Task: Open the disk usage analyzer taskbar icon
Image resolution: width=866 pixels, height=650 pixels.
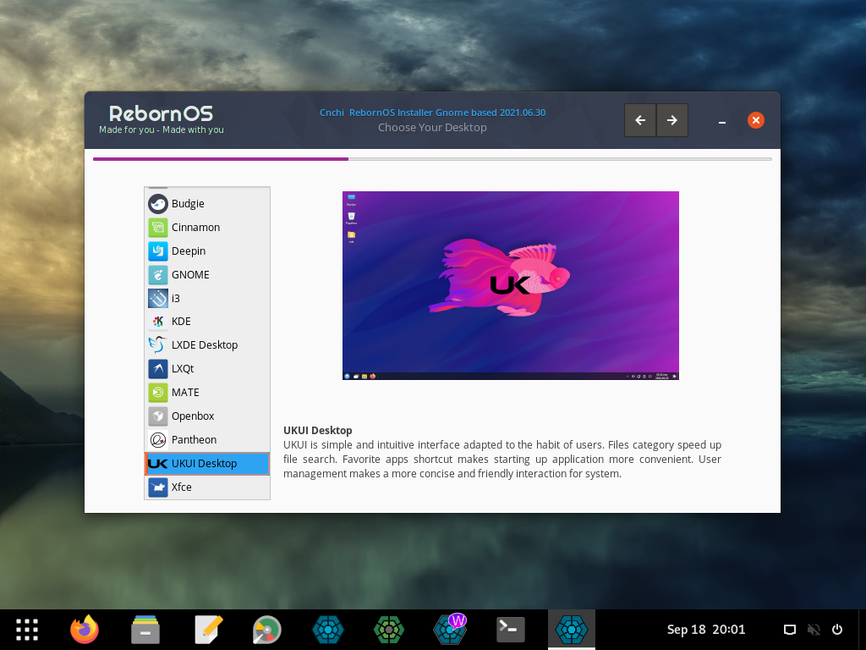Action: [x=266, y=630]
